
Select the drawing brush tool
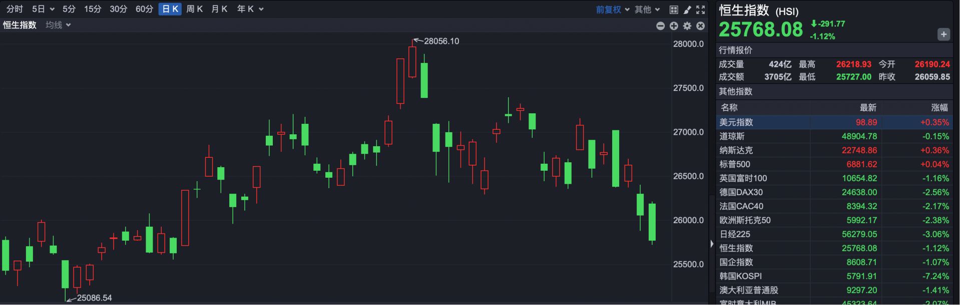point(687,9)
